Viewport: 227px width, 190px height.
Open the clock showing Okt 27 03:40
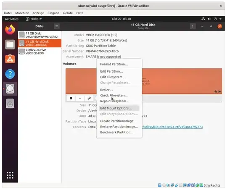click(121, 19)
